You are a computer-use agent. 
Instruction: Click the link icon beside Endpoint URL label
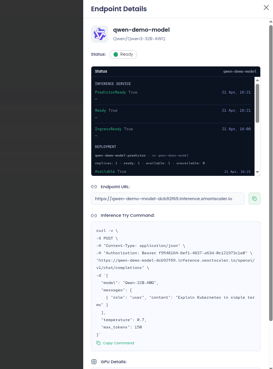[x=94, y=187]
